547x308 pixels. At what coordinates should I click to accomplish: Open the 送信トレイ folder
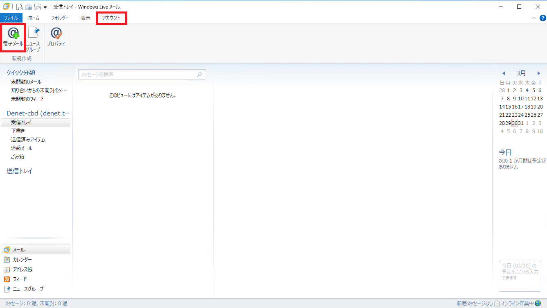pos(19,171)
